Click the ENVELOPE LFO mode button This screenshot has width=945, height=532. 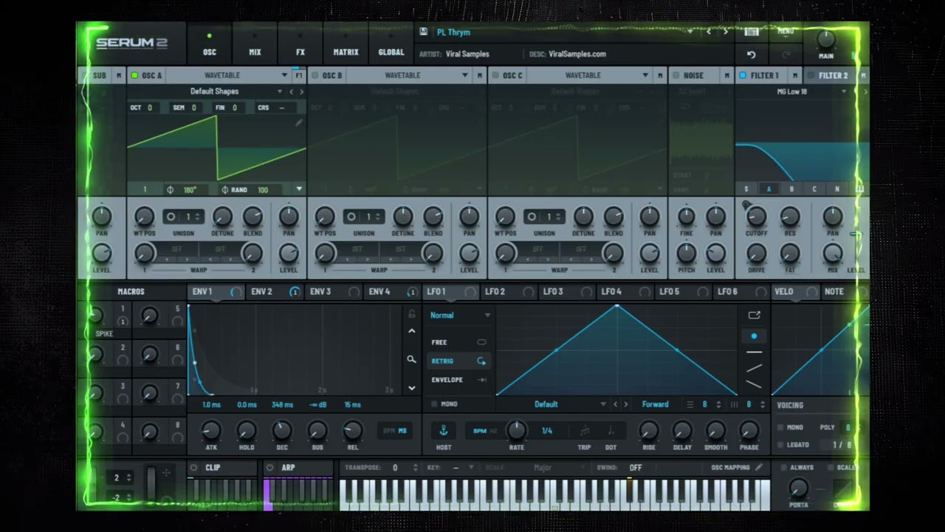458,380
